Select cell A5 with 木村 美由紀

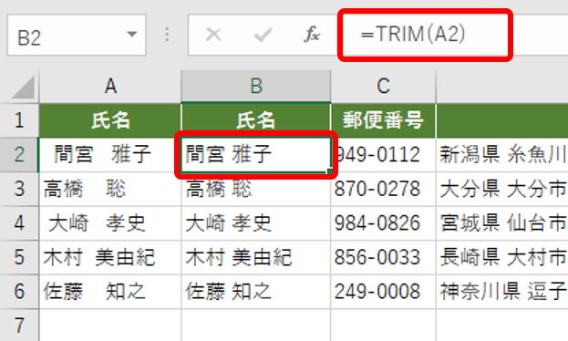coord(110,257)
